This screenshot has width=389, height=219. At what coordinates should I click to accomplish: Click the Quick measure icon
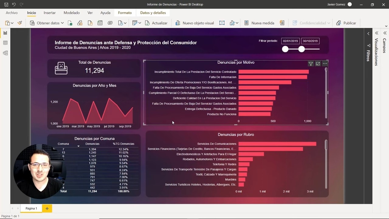[282, 23]
